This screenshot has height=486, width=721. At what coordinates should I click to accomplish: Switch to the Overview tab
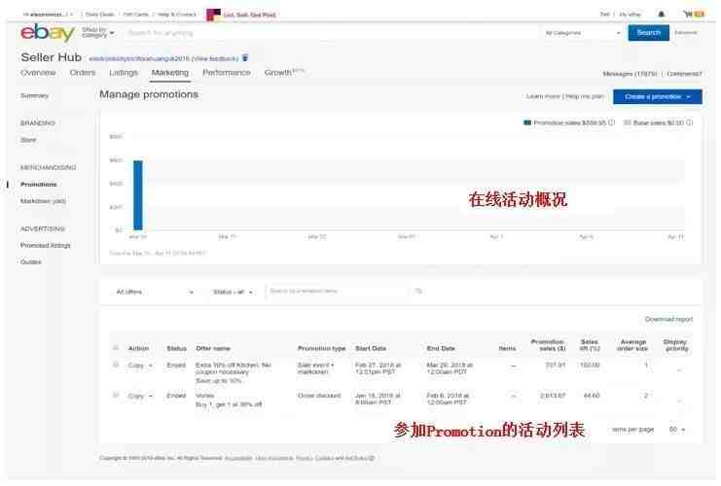pyautogui.click(x=38, y=73)
